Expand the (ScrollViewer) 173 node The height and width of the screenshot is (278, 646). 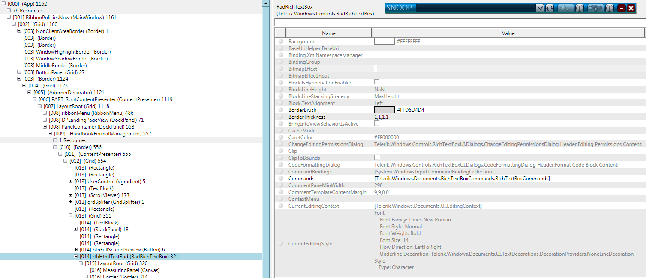71,195
